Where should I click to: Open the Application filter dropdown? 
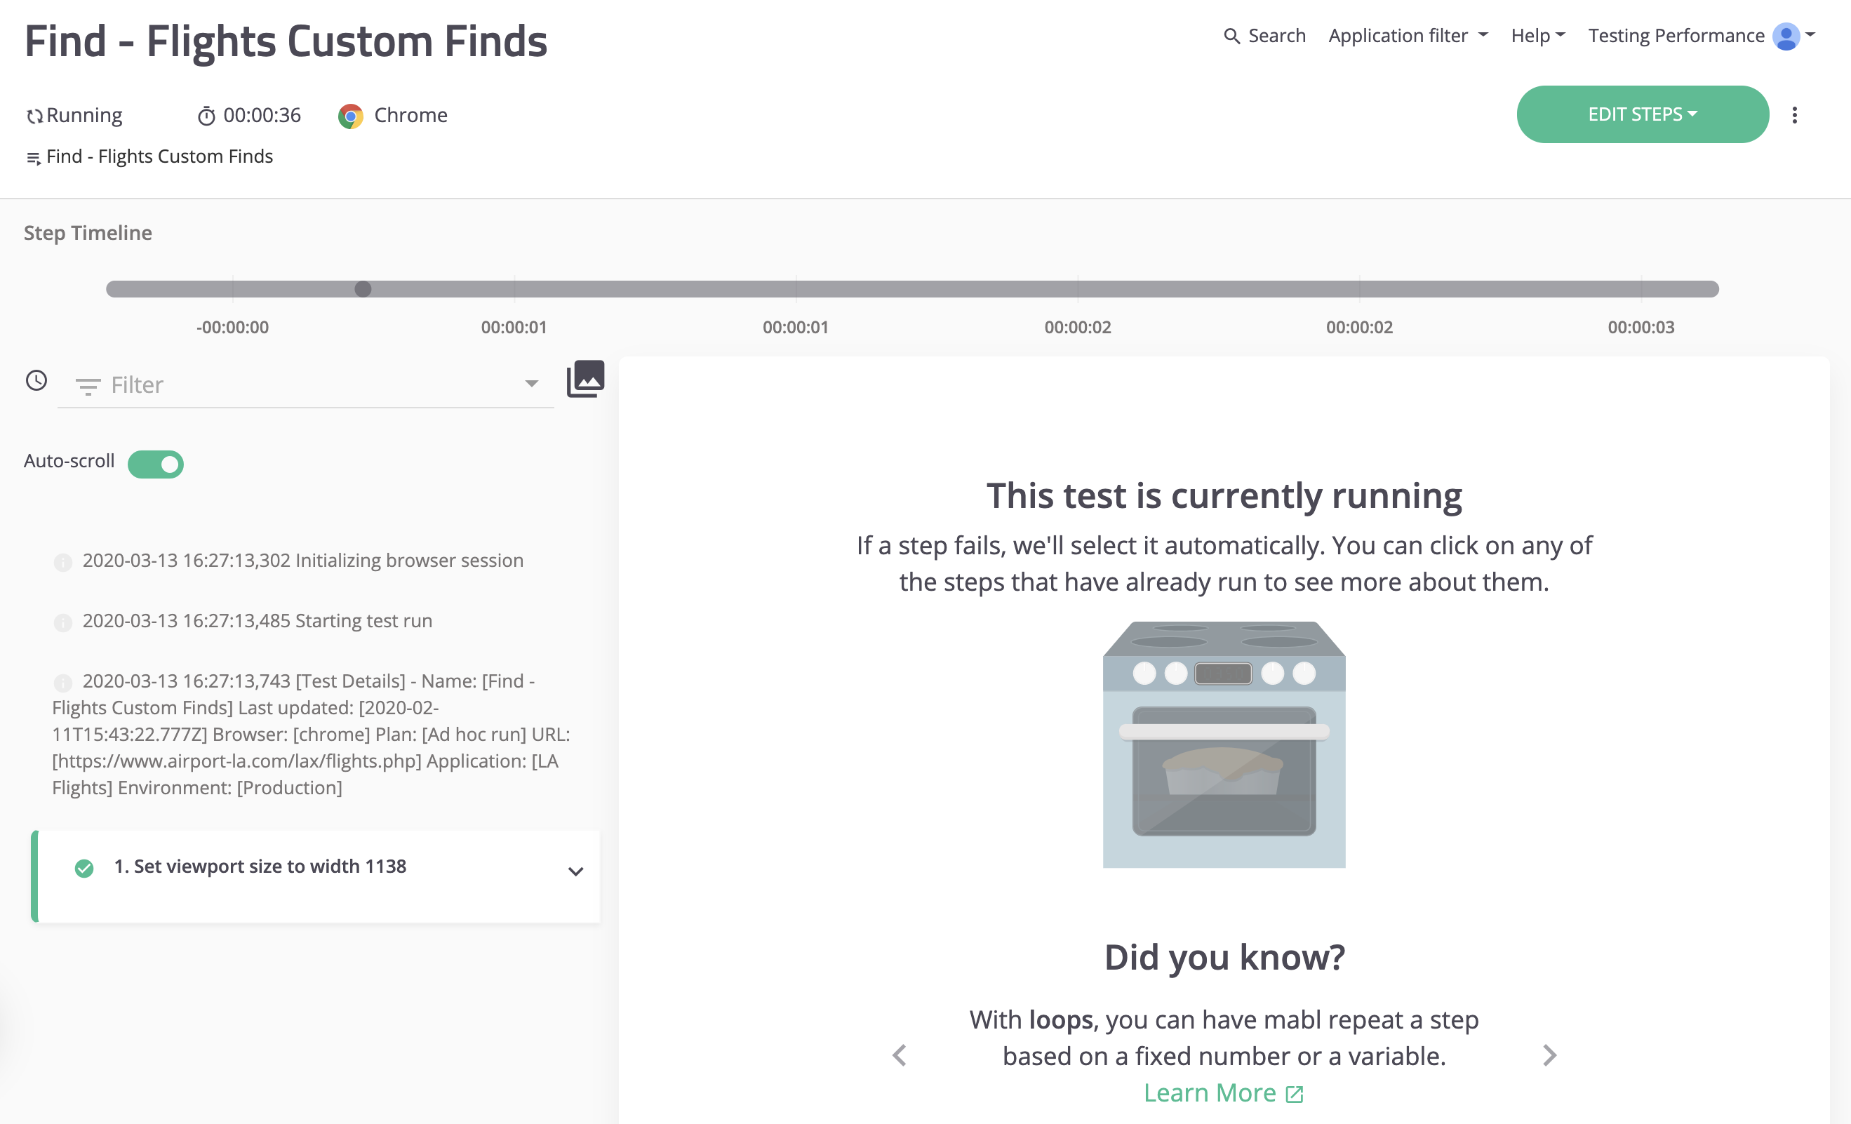tap(1408, 35)
